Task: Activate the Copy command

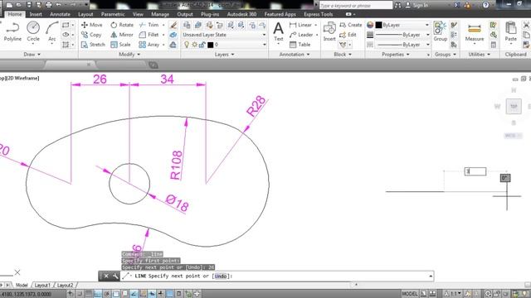Action: click(x=91, y=35)
